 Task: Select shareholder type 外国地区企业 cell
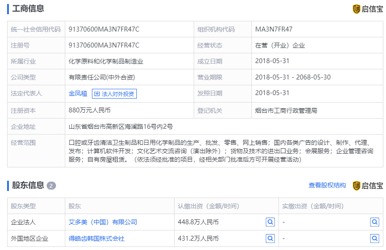point(30,238)
